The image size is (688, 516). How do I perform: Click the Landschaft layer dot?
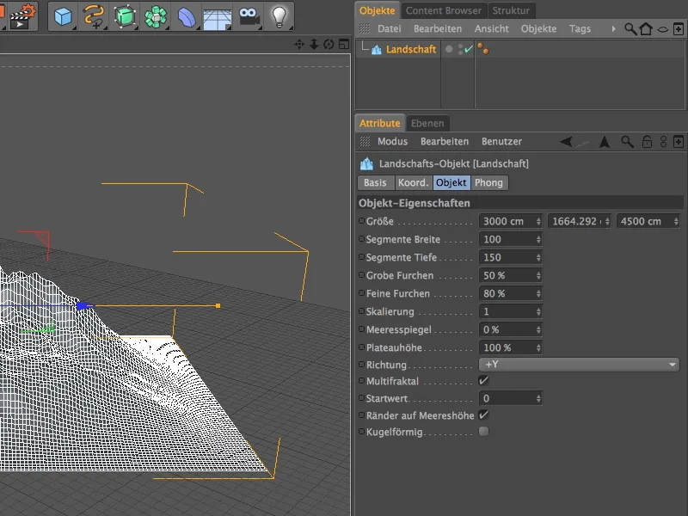pos(449,49)
